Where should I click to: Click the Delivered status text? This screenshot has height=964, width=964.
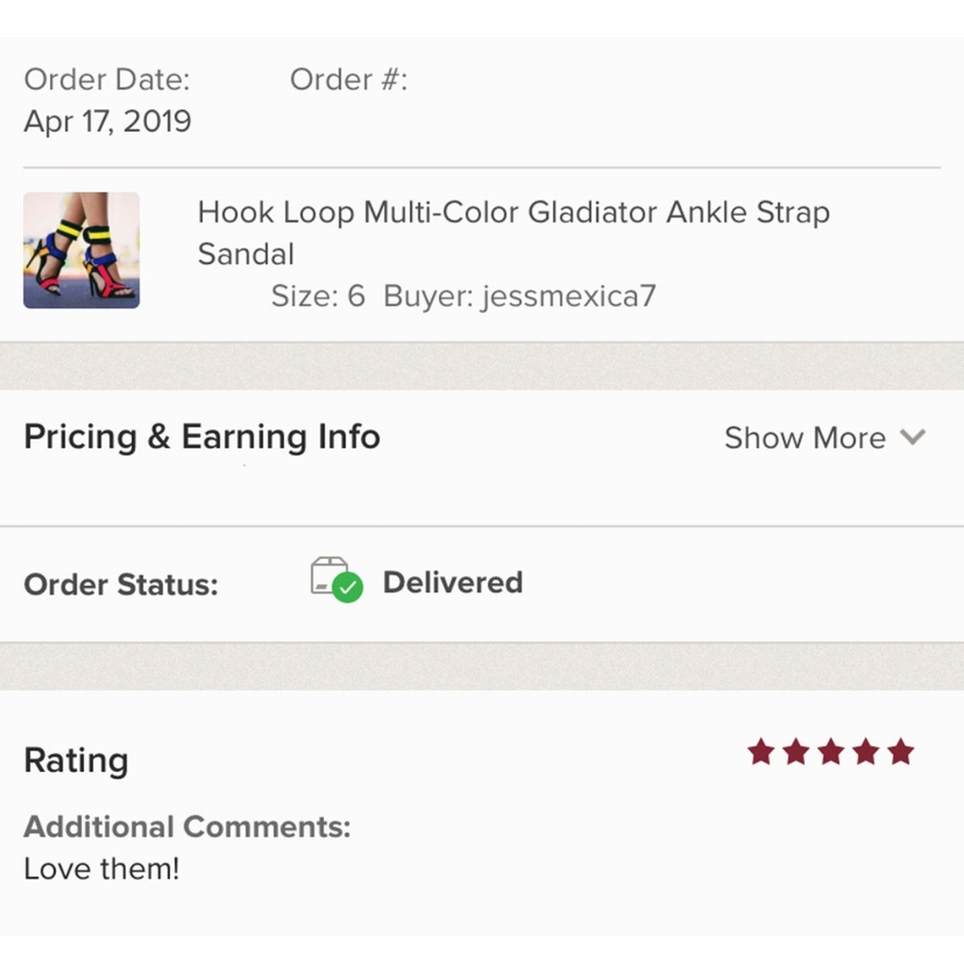452,582
